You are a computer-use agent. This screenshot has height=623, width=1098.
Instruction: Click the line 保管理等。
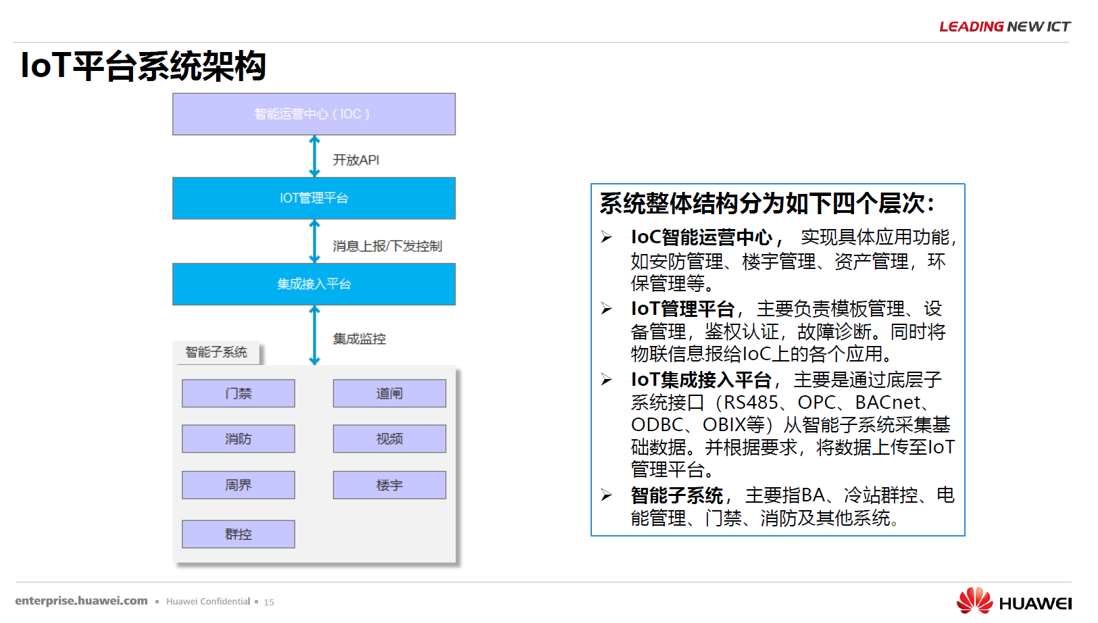click(x=672, y=283)
